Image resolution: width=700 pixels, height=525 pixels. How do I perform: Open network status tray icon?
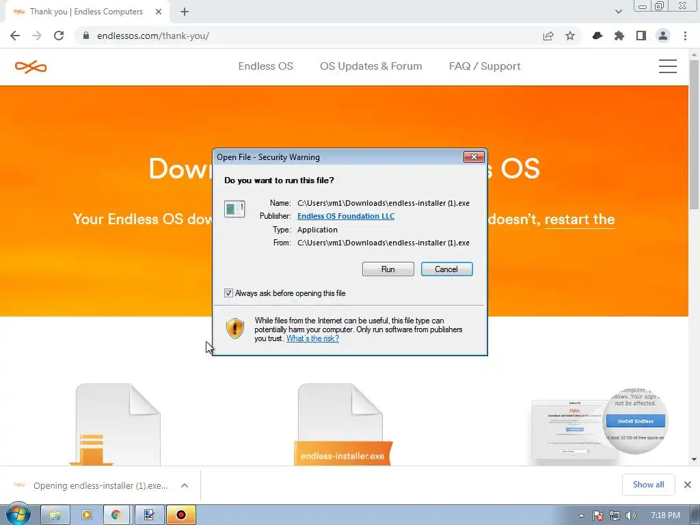615,515
